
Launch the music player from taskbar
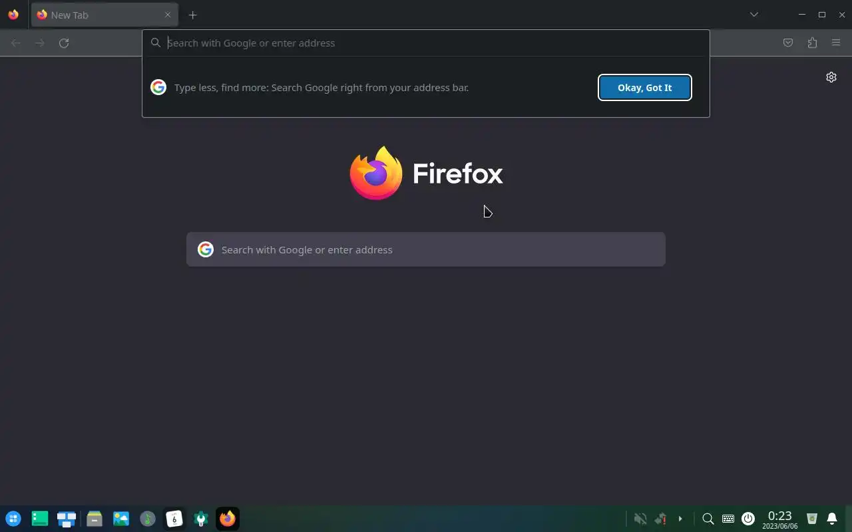[148, 519]
